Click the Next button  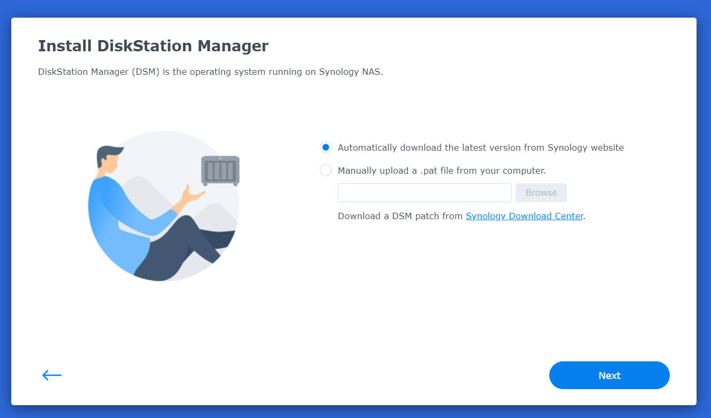coord(609,375)
